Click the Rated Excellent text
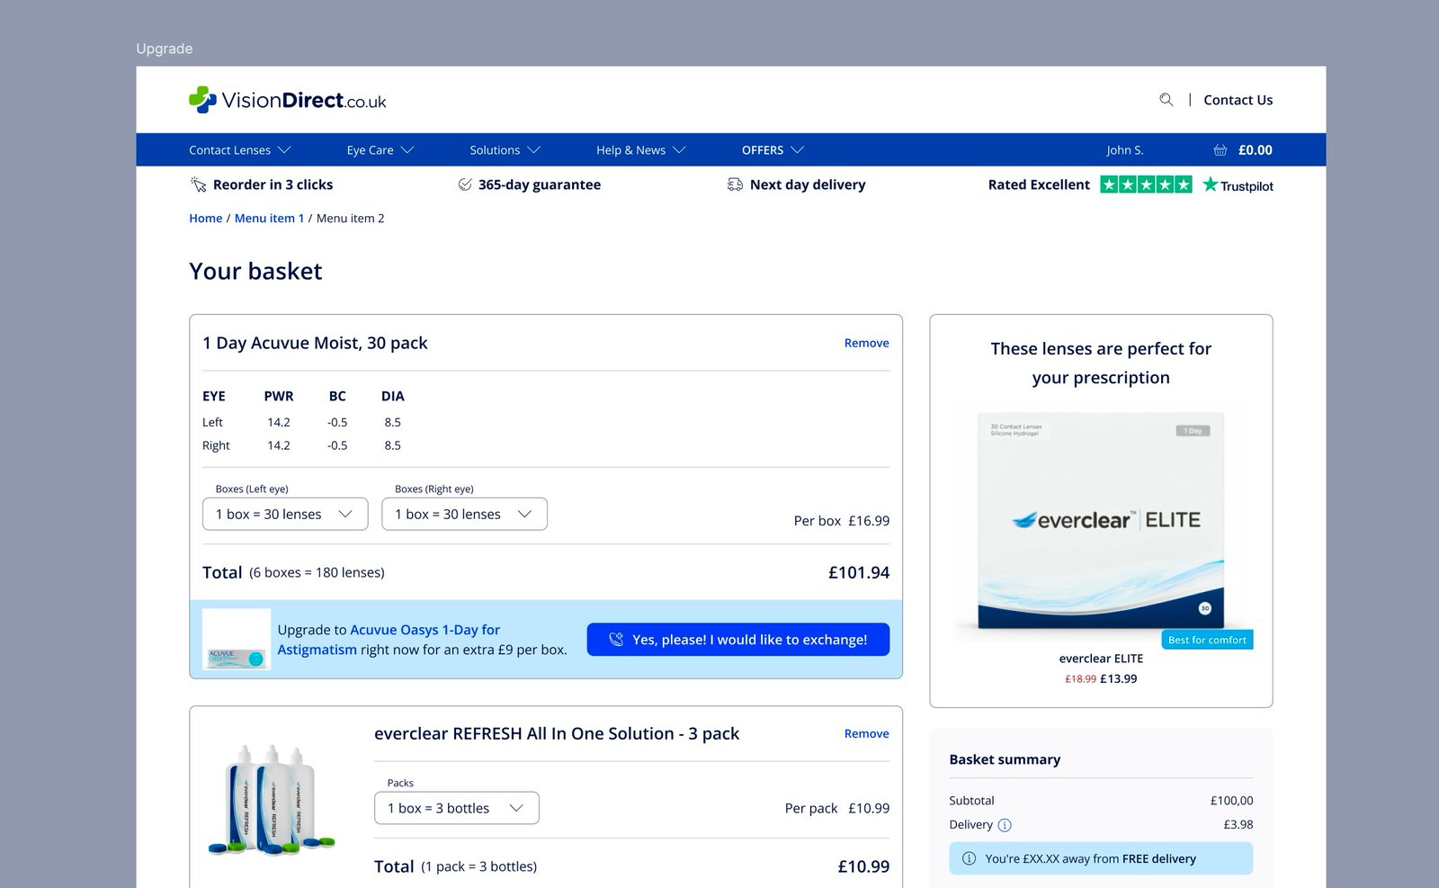Image resolution: width=1439 pixels, height=888 pixels. [x=1039, y=184]
